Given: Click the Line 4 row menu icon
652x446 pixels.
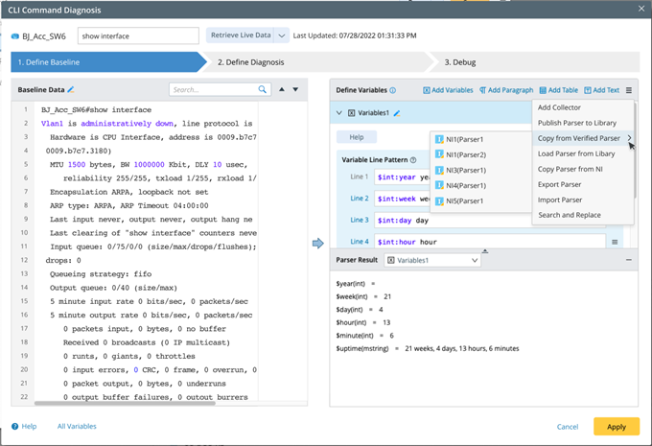Looking at the screenshot, I should click(615, 242).
